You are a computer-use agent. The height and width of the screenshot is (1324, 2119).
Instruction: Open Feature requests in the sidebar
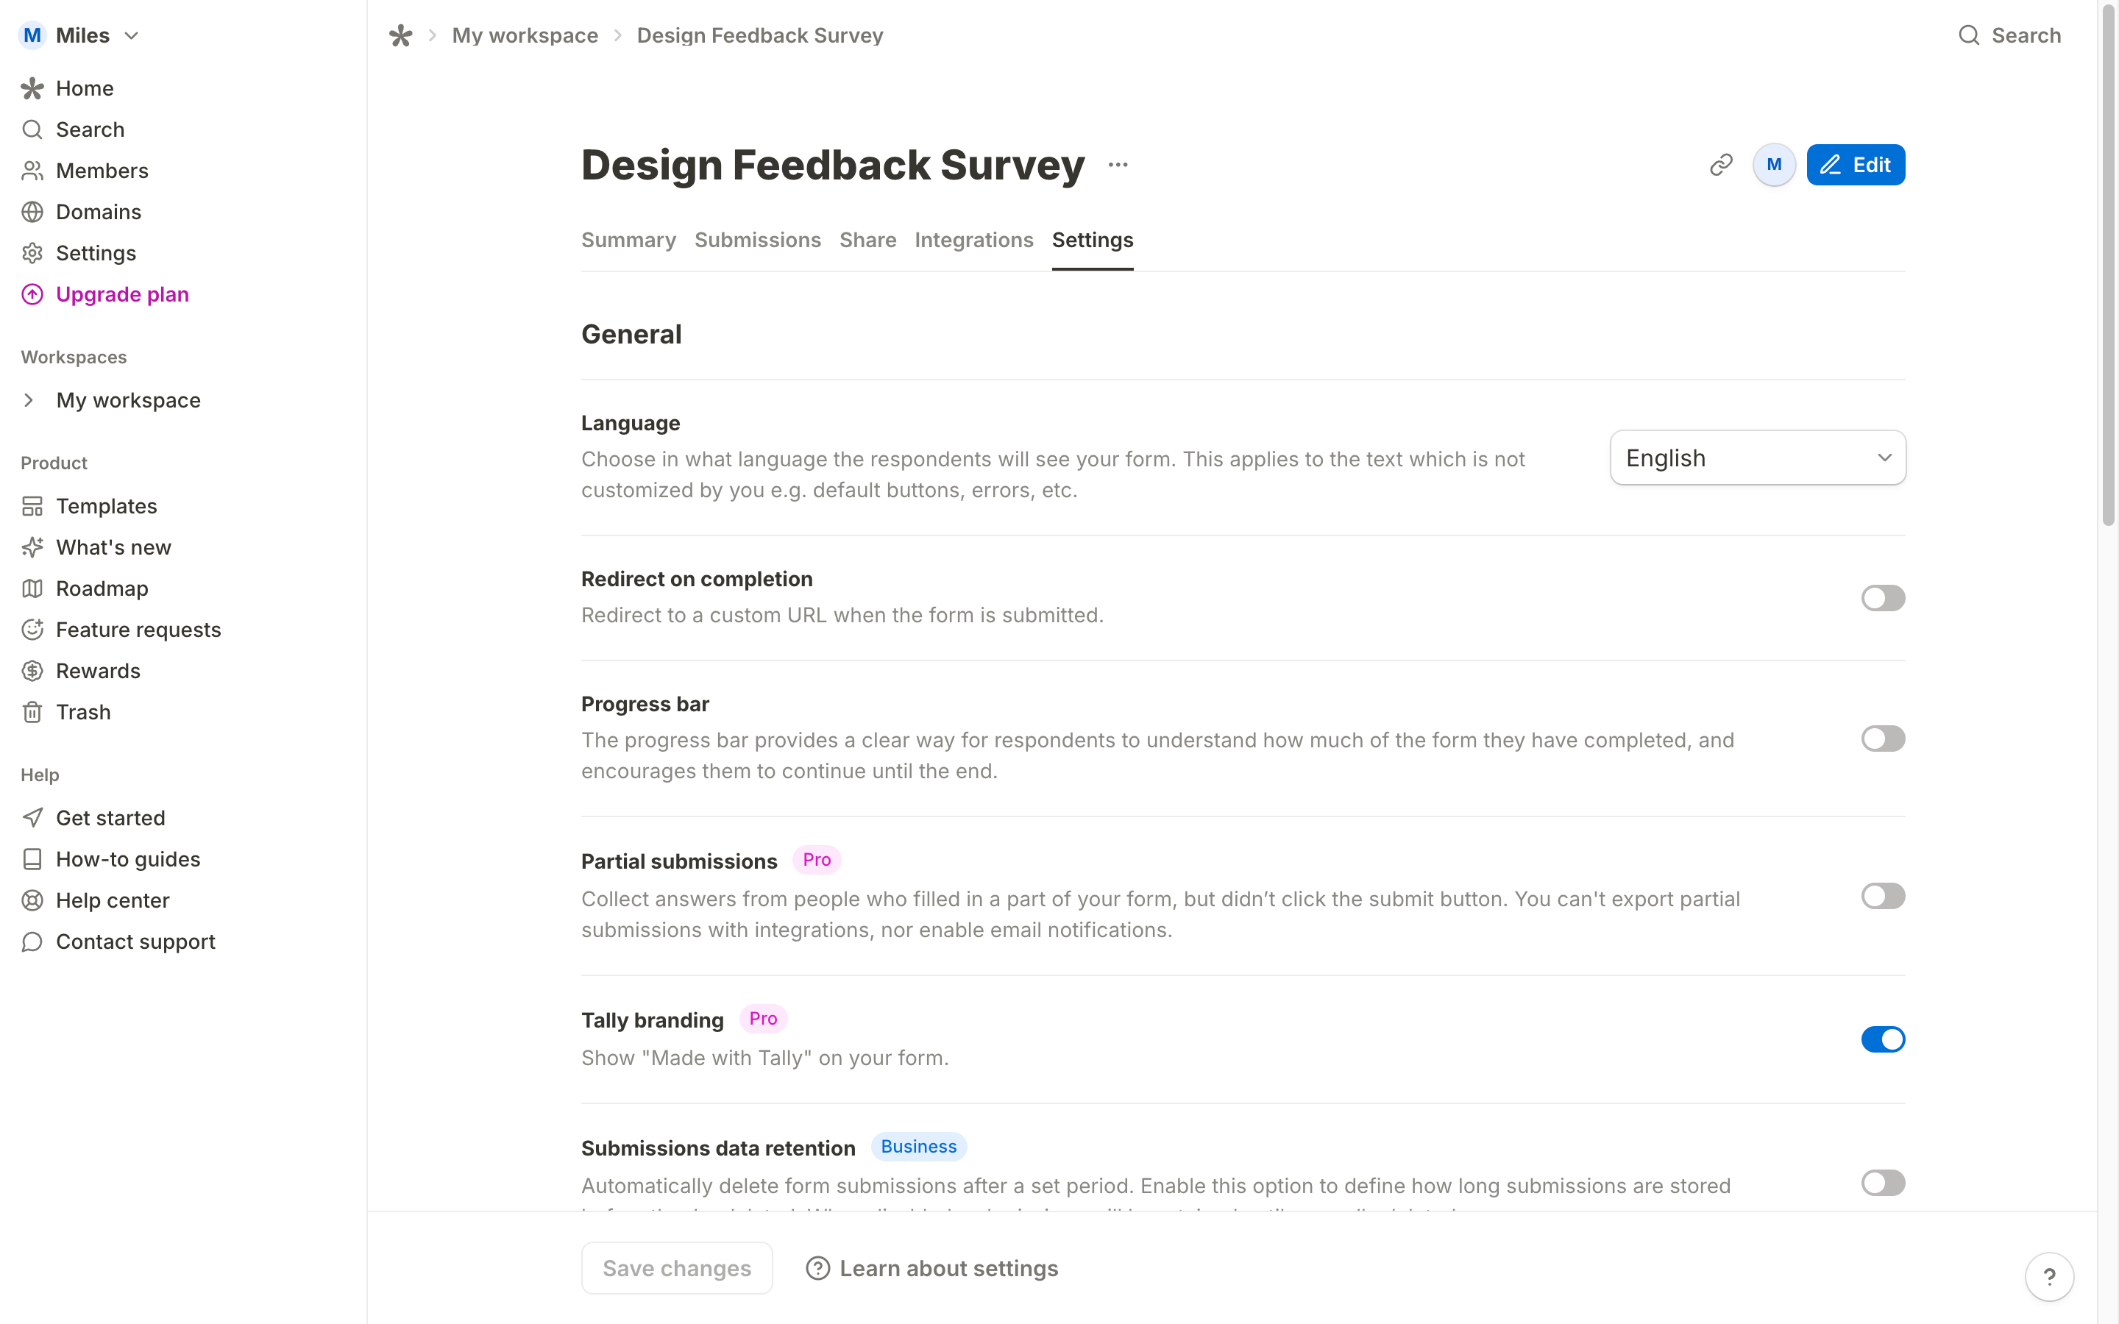click(138, 629)
